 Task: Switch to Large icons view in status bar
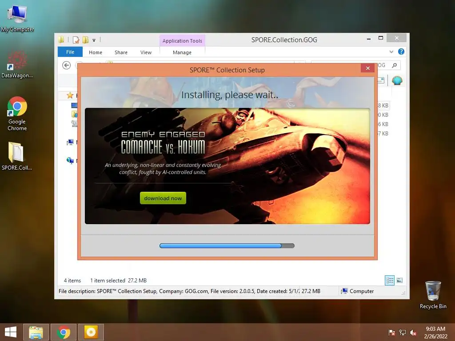point(399,280)
